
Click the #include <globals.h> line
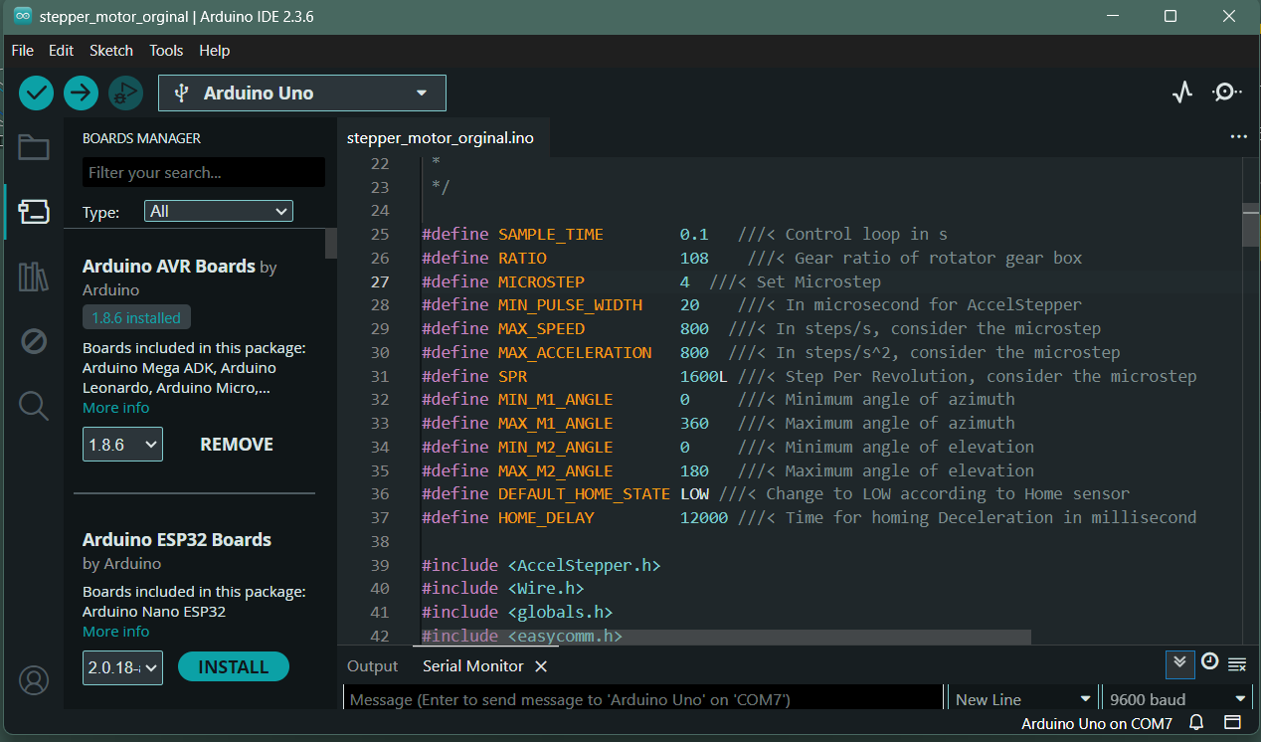517,612
